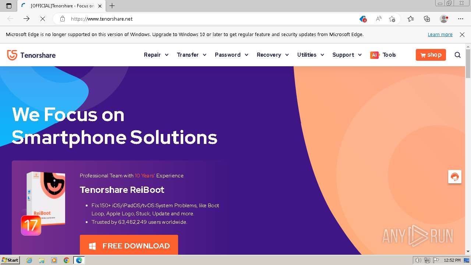Open the Learn more link

[440, 35]
